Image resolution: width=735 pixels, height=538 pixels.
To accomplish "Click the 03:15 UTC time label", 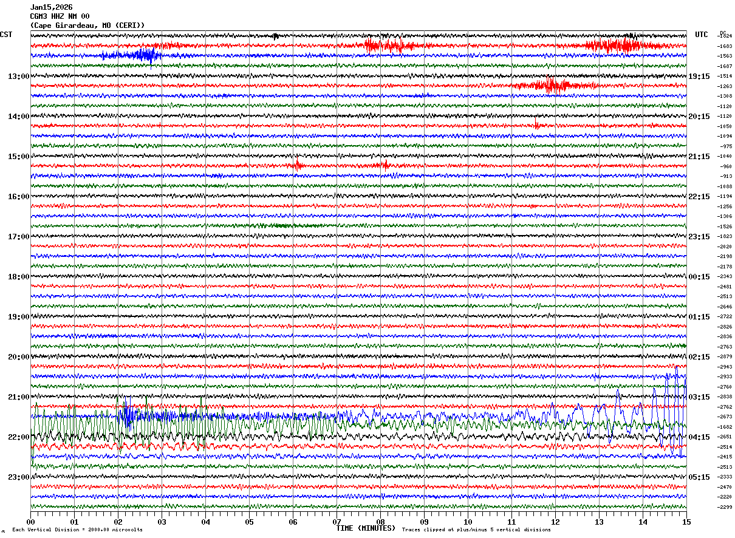I will 699,397.
